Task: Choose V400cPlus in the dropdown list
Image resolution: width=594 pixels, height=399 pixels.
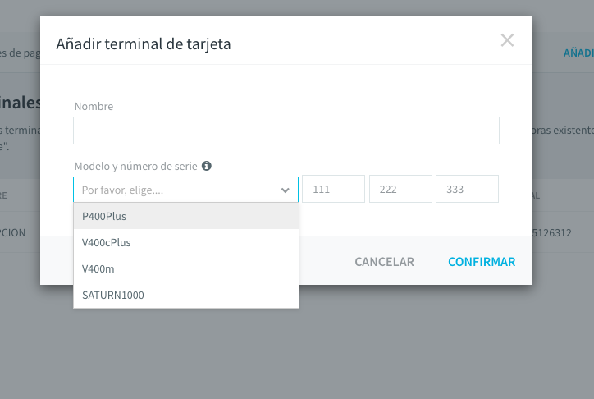Action: click(x=186, y=242)
